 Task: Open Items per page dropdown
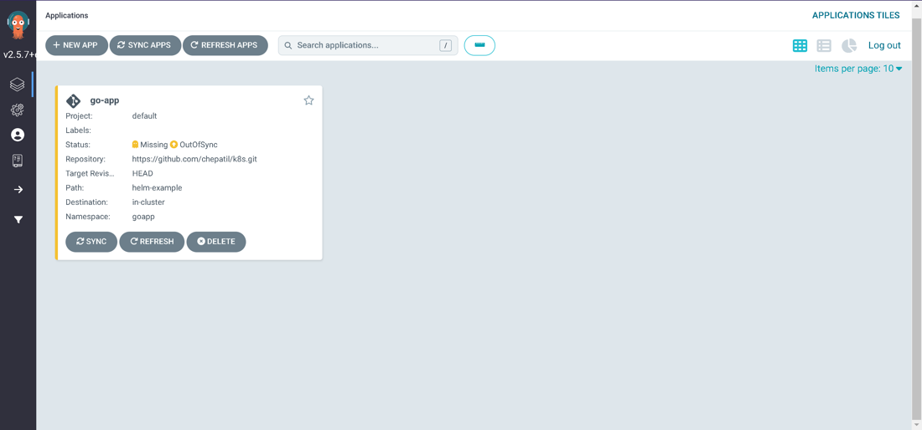tap(858, 69)
